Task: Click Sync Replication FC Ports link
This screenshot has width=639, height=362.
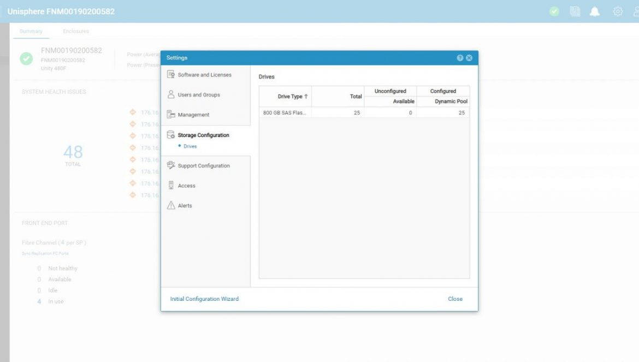Action: [45, 253]
